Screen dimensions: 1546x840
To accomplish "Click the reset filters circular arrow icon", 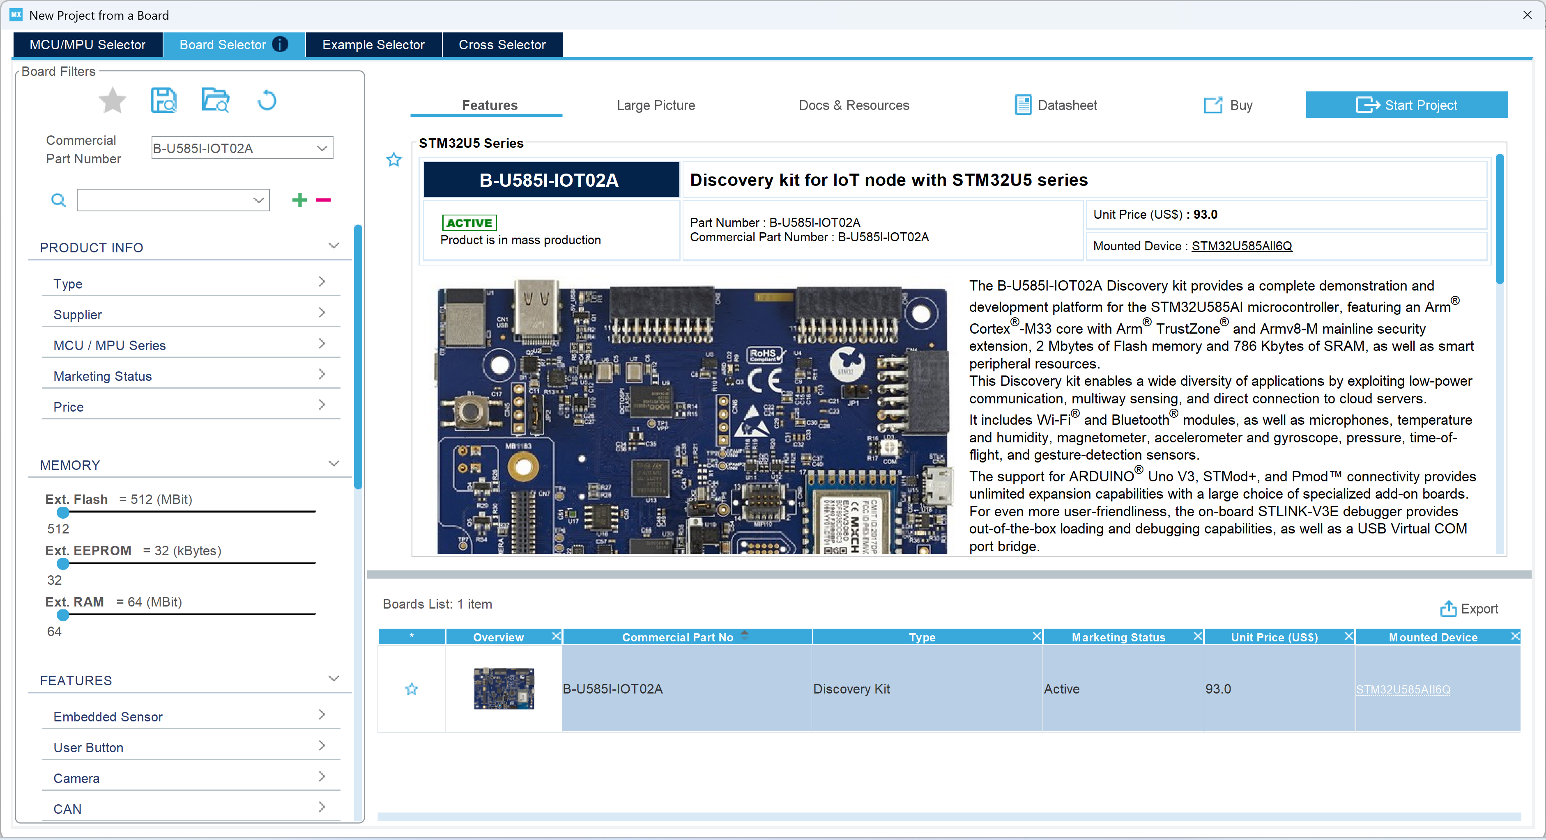I will pyautogui.click(x=267, y=100).
